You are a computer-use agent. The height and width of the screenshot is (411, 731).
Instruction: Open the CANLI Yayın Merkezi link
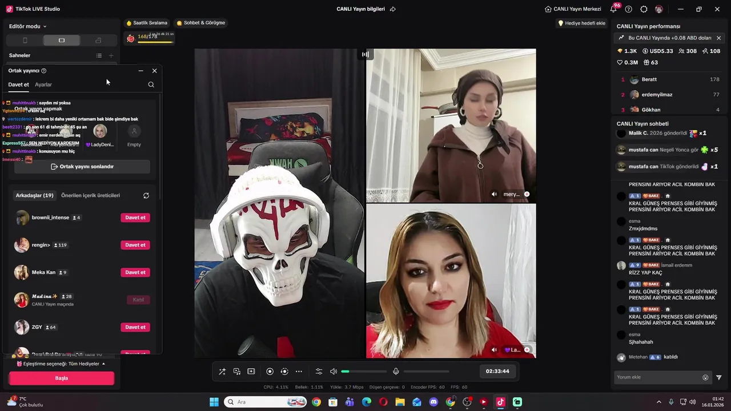573,9
